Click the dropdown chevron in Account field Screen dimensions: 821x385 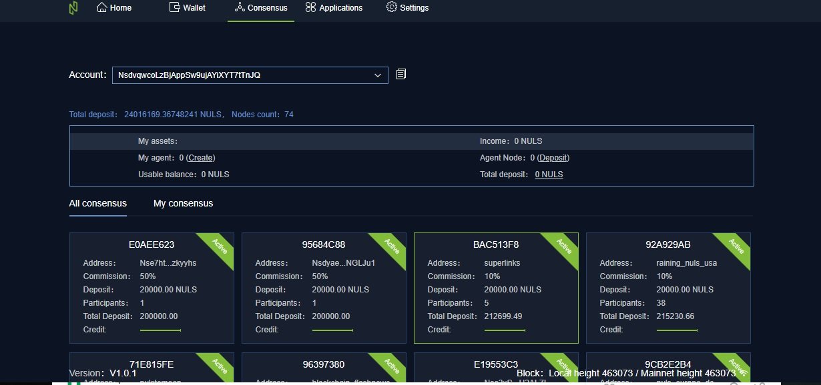[x=378, y=75]
